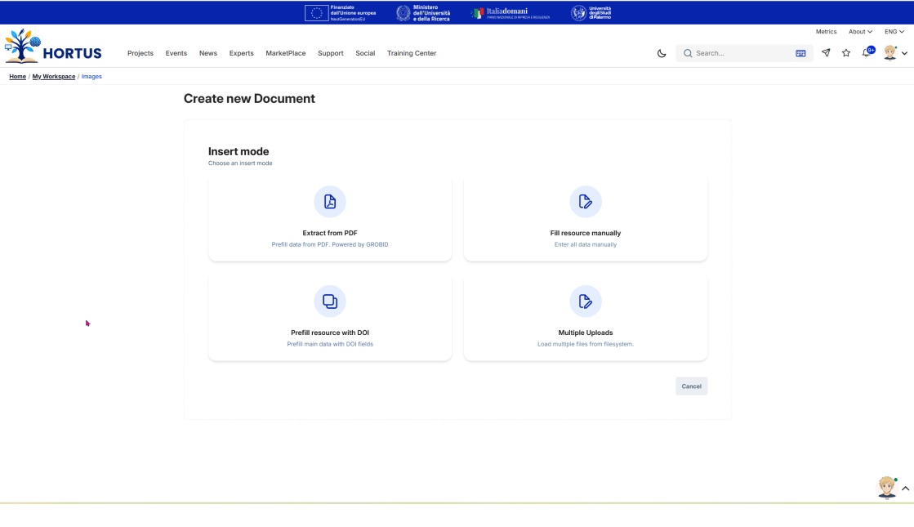Click 'Enter all data manually' text
914x527 pixels.
point(586,244)
